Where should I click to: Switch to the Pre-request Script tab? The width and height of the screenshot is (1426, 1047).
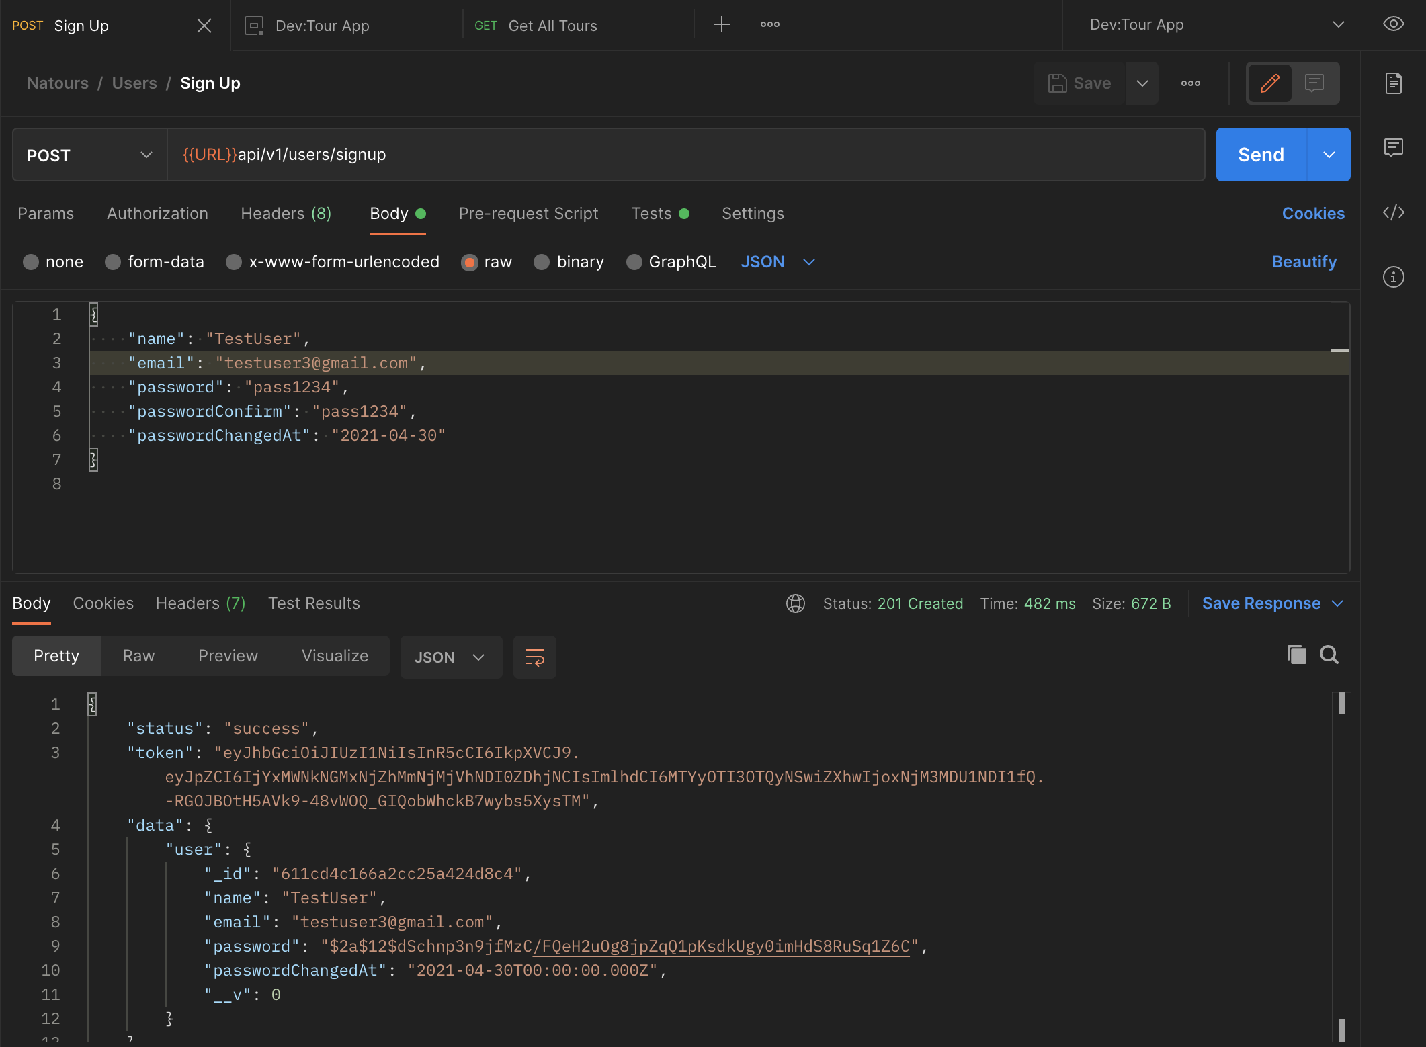[528, 212]
